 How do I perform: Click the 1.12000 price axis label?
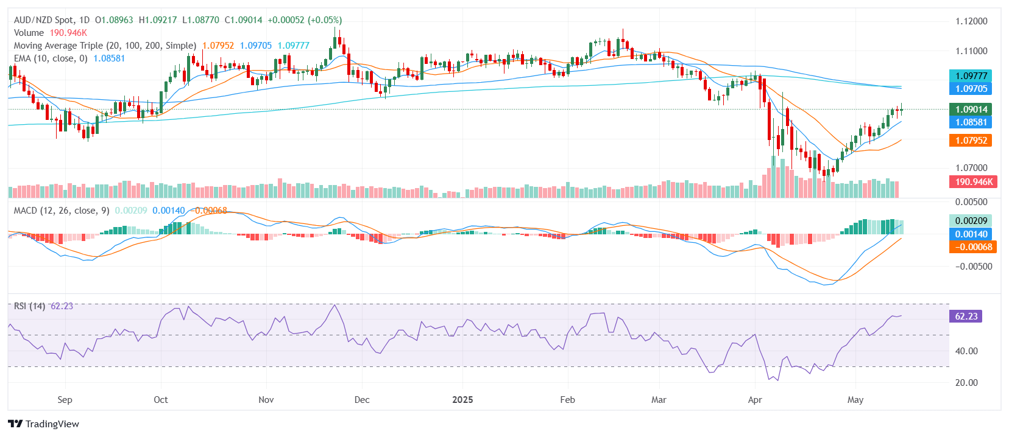click(971, 21)
